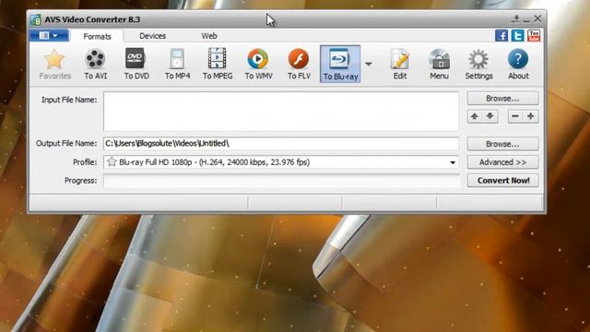Screen dimensions: 590x332
Task: Move input file up in list
Action: point(475,116)
